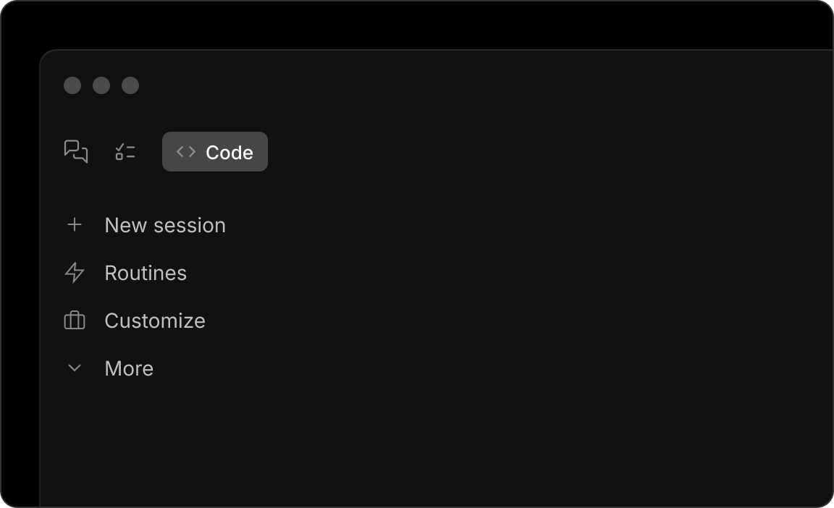Click the briefcase icon beside Customize
This screenshot has height=508, width=834.
pyautogui.click(x=73, y=320)
